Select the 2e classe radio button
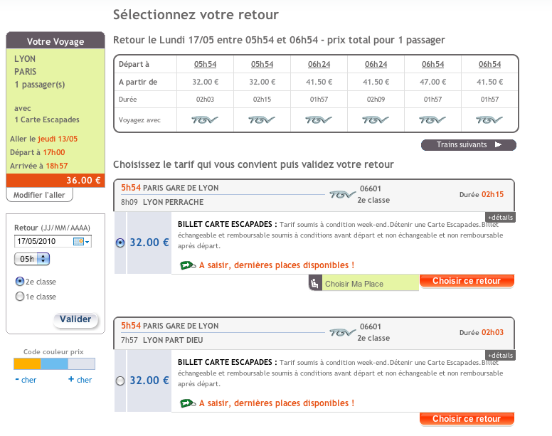The width and height of the screenshot is (552, 436). 19,281
